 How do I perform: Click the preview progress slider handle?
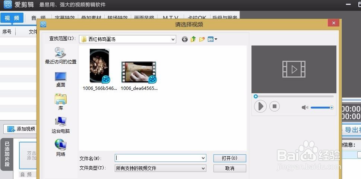pyautogui.click(x=256, y=97)
